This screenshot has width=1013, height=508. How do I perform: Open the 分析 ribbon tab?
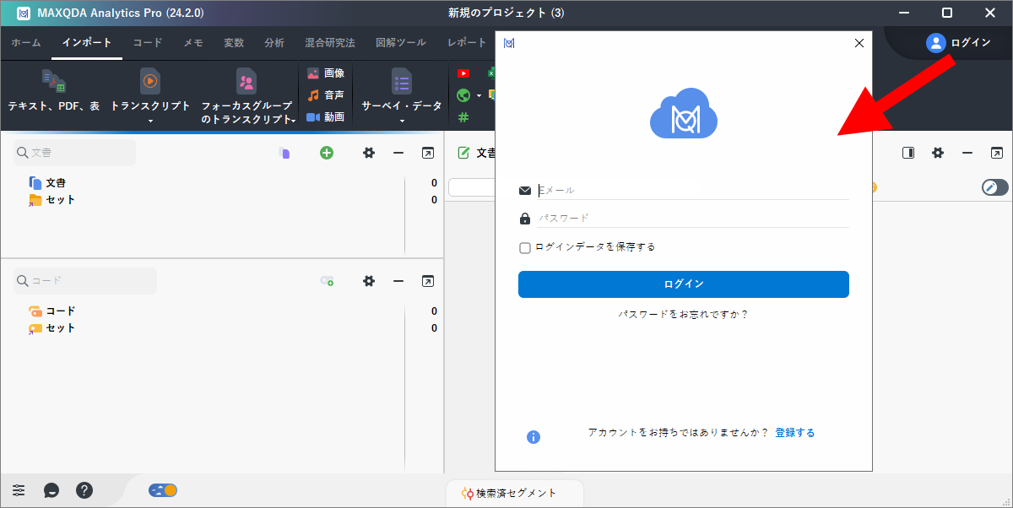click(274, 43)
